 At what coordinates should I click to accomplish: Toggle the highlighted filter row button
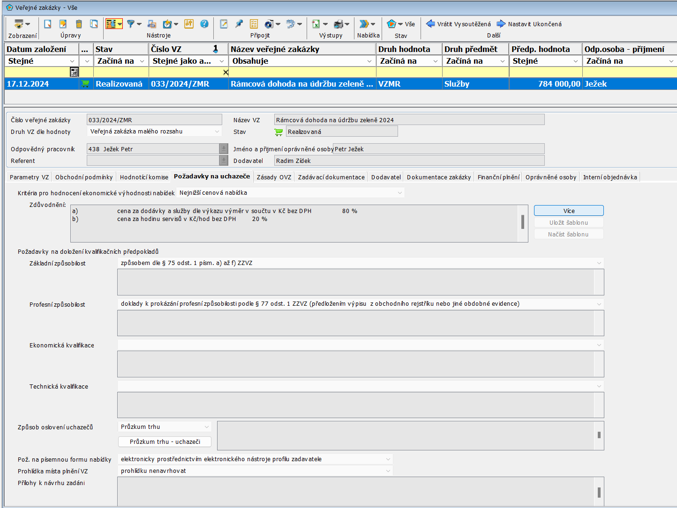coord(111,24)
